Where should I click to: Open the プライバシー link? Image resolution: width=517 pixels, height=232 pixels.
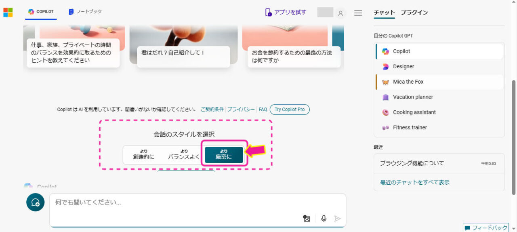[x=241, y=110]
